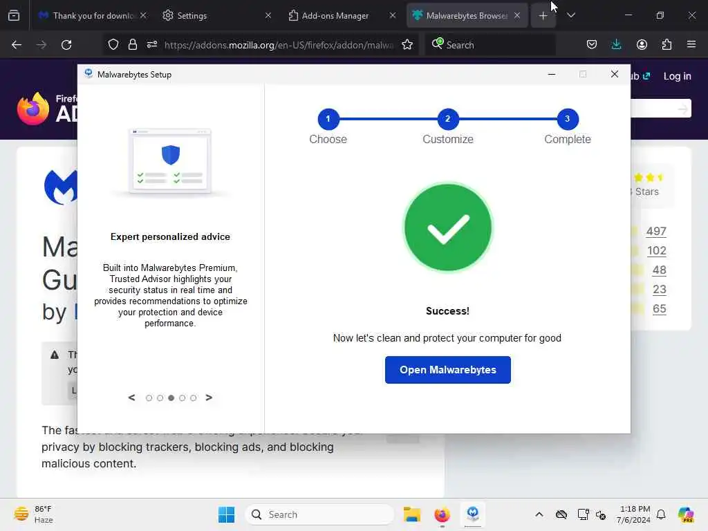The height and width of the screenshot is (531, 708).
Task: Open 48 three-star reviews link
Action: pyautogui.click(x=659, y=270)
